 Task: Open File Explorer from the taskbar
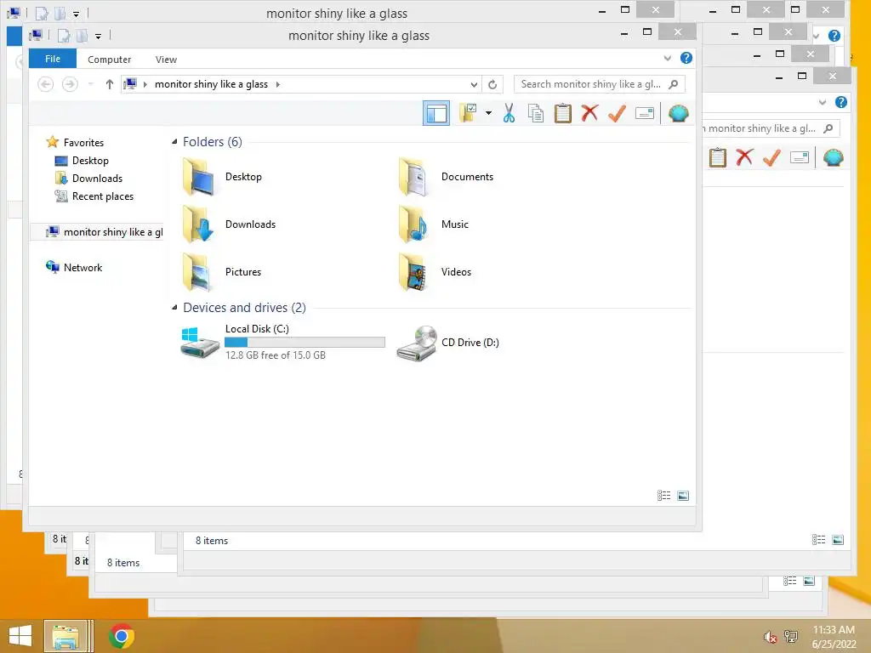point(65,636)
